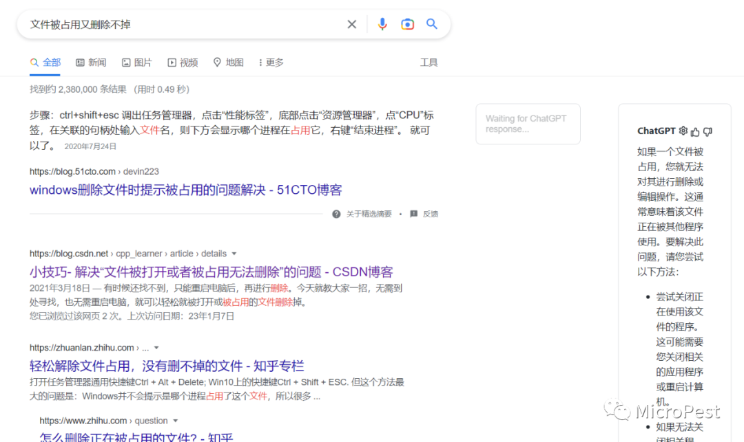744x442 pixels.
Task: Clear the search box with the X icon
Action: click(351, 24)
